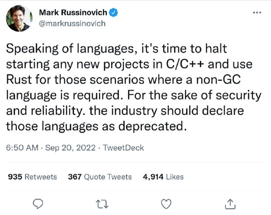This screenshot has height=215, width=271.
Task: Click the 6:50 AM timestamp
Action: coord(22,148)
